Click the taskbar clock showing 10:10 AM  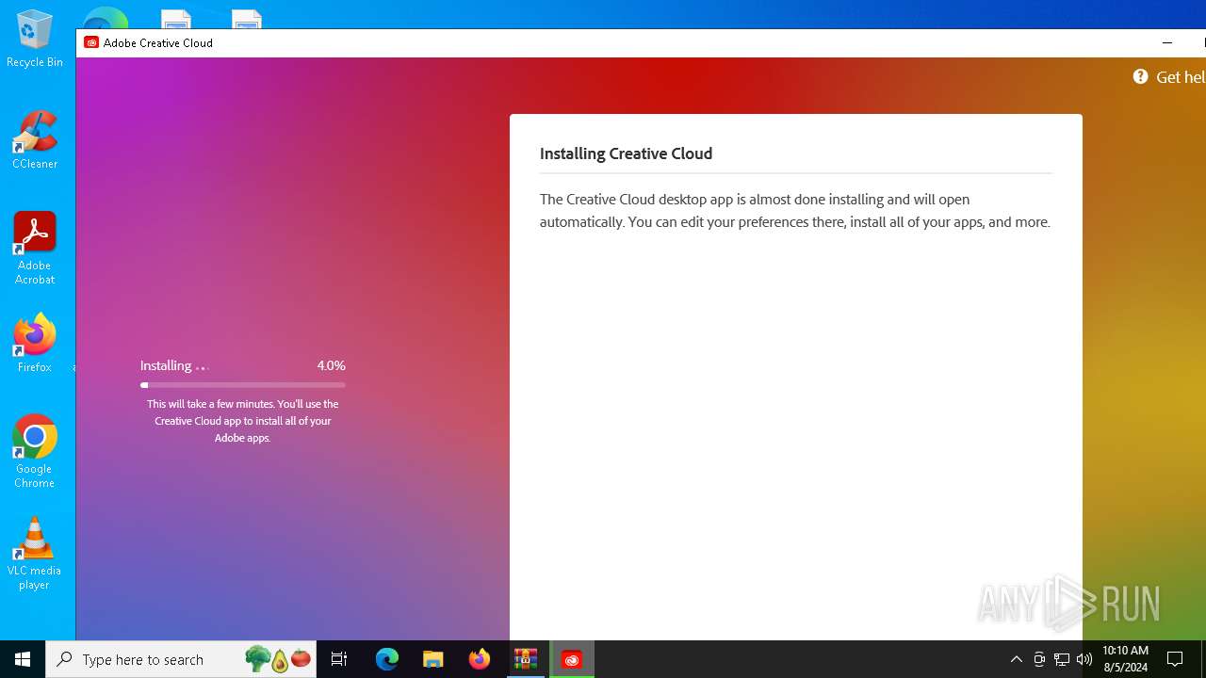coord(1125,659)
